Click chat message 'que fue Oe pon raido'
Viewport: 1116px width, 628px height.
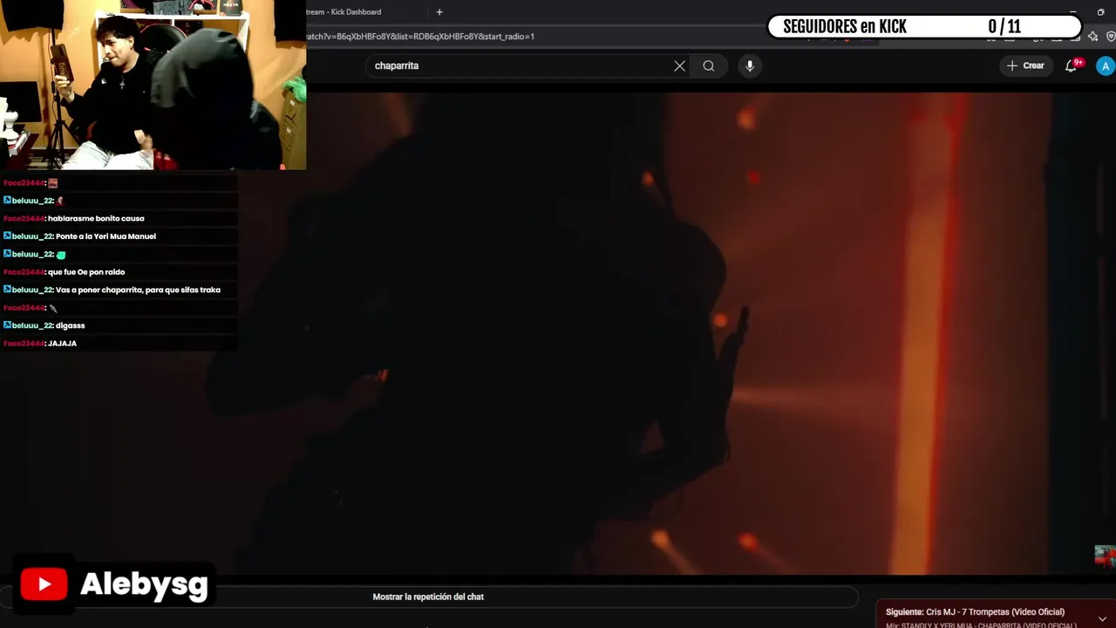click(x=86, y=272)
